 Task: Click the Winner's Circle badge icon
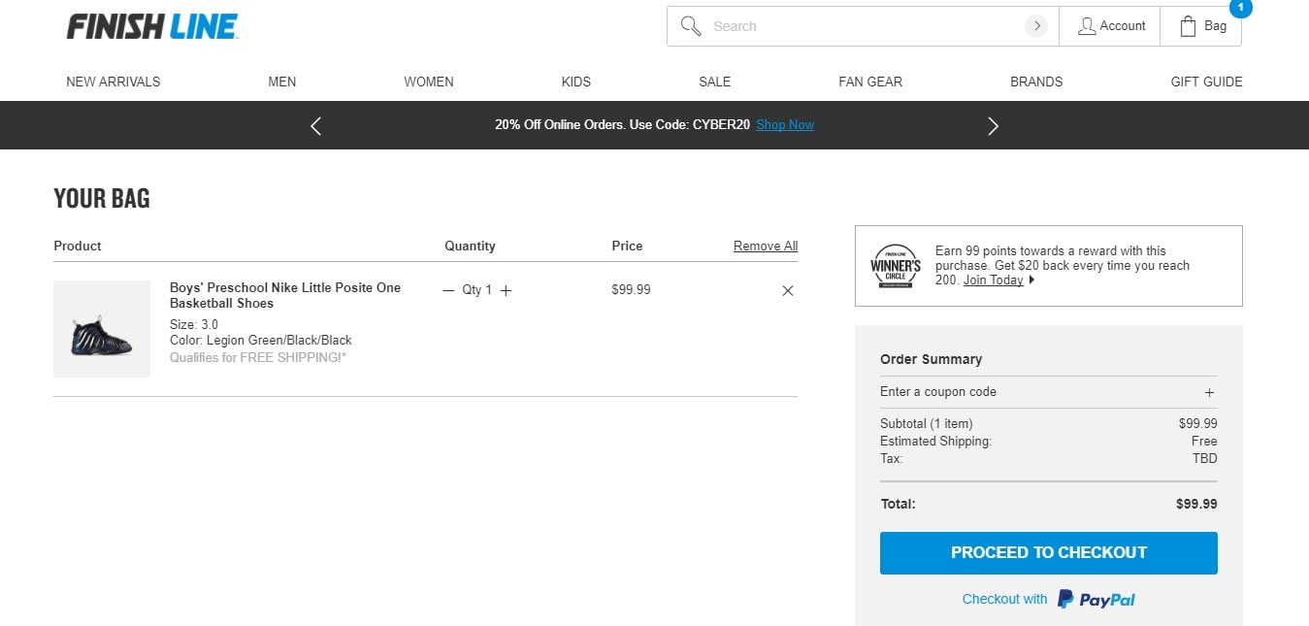coord(896,266)
